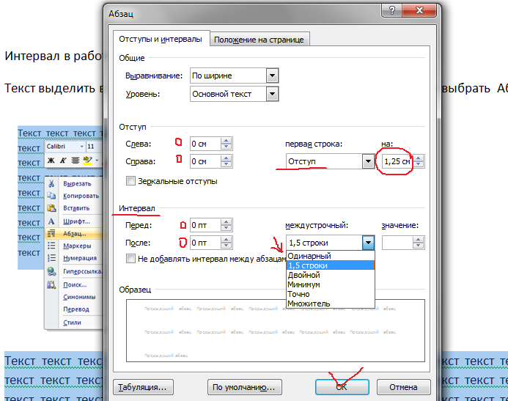Click the paragraph icon beside Абзац
The height and width of the screenshot is (401, 508).
[x=51, y=234]
